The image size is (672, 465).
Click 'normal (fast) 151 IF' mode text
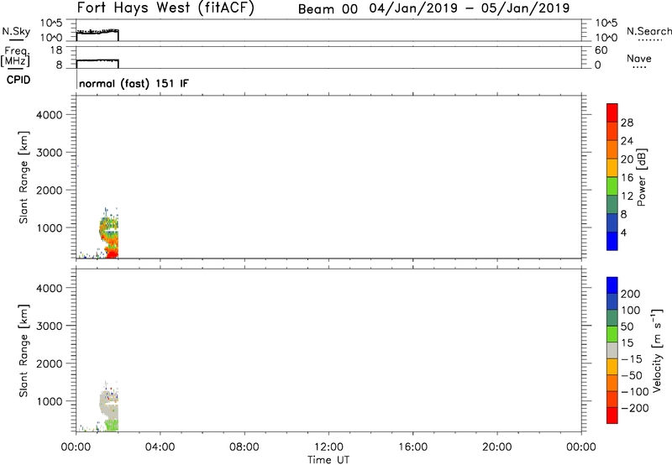[134, 83]
